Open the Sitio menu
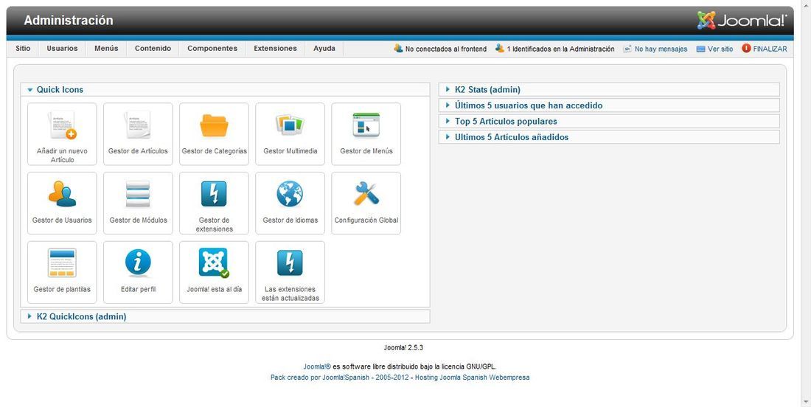This screenshot has width=811, height=407. click(23, 48)
